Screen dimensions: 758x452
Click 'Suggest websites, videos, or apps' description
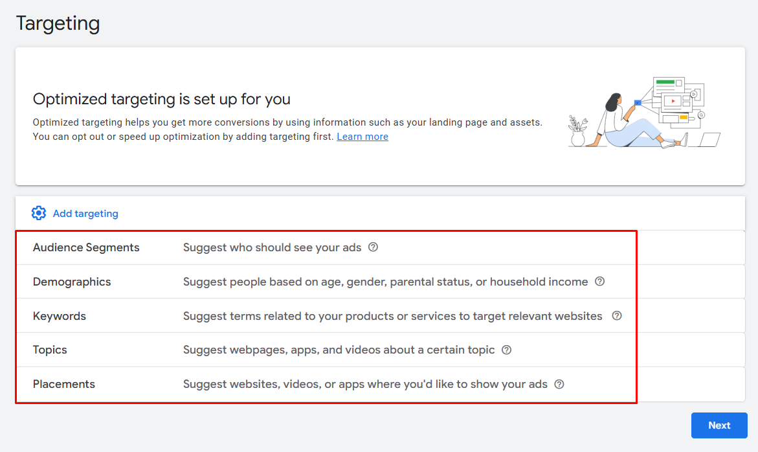click(365, 384)
